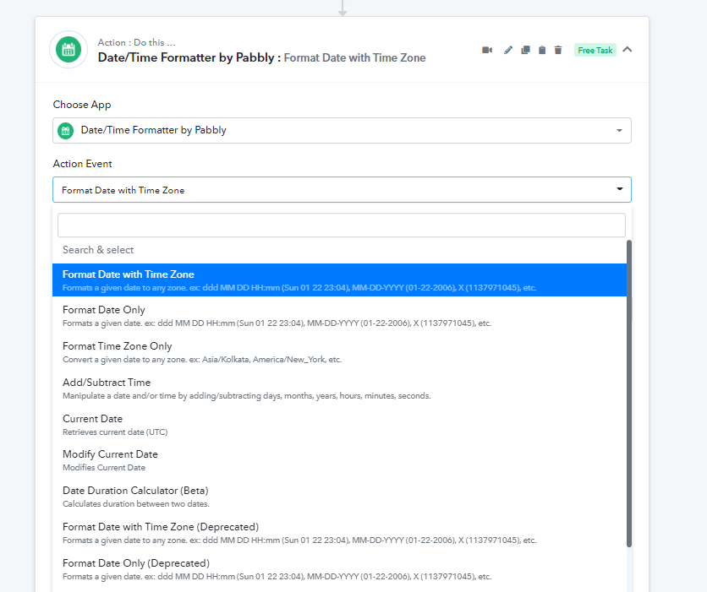Screen dimensions: 707x592
Task: Click the pencil edit icon
Action: click(x=508, y=50)
